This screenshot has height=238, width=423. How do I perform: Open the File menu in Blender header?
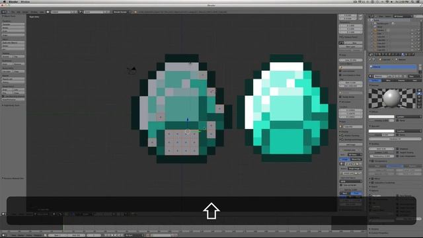13,12
